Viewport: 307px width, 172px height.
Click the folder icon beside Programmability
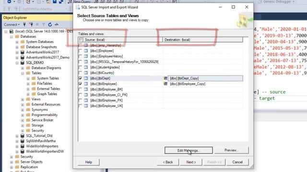tap(28, 115)
